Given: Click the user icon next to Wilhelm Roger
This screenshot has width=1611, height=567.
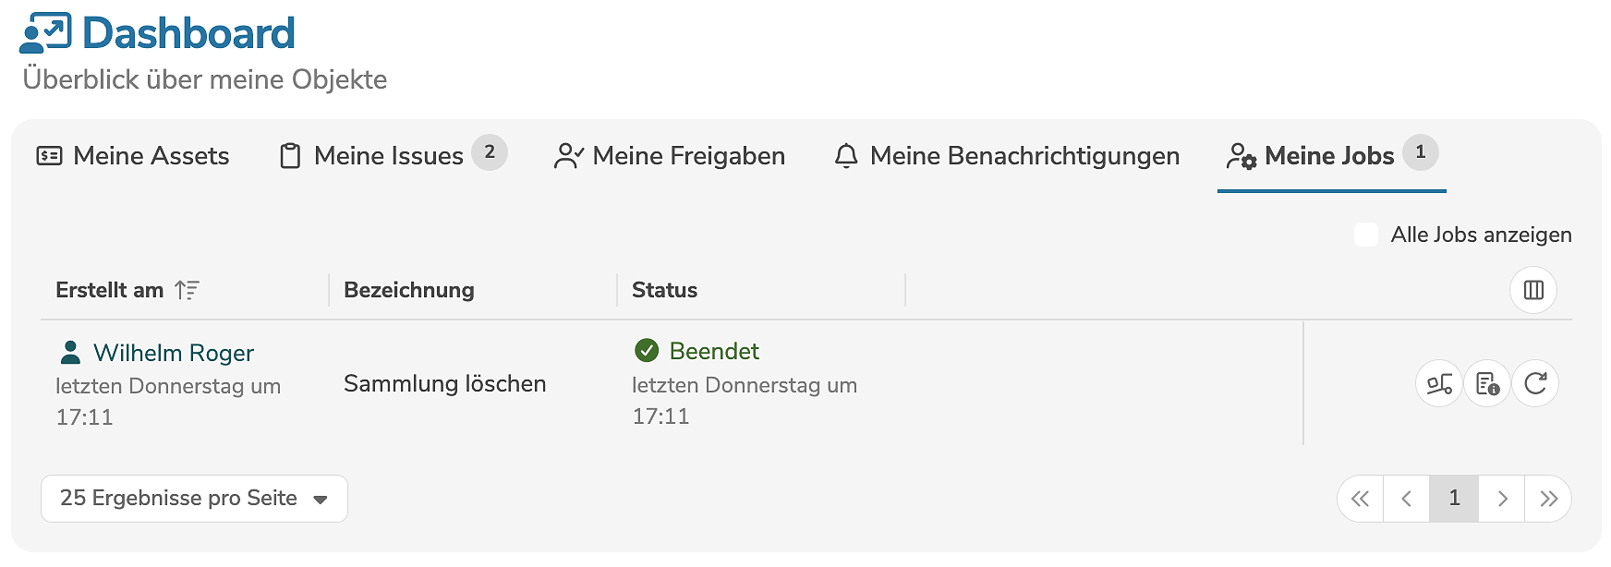Looking at the screenshot, I should pyautogui.click(x=70, y=351).
